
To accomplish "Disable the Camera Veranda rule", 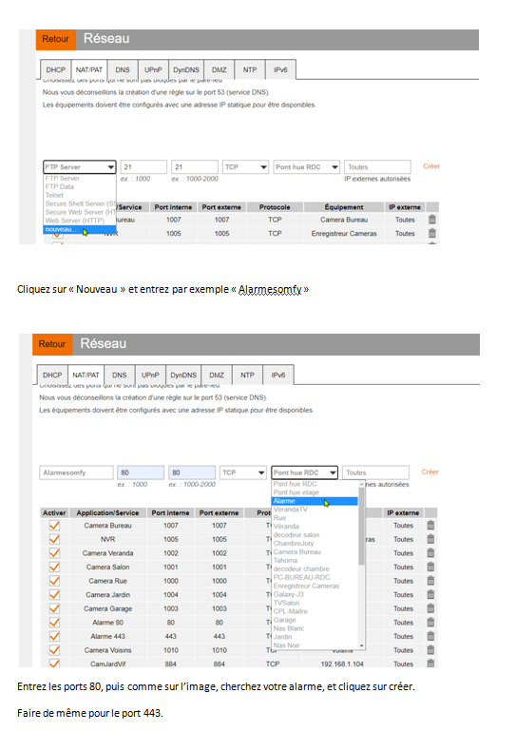I will pyautogui.click(x=54, y=553).
